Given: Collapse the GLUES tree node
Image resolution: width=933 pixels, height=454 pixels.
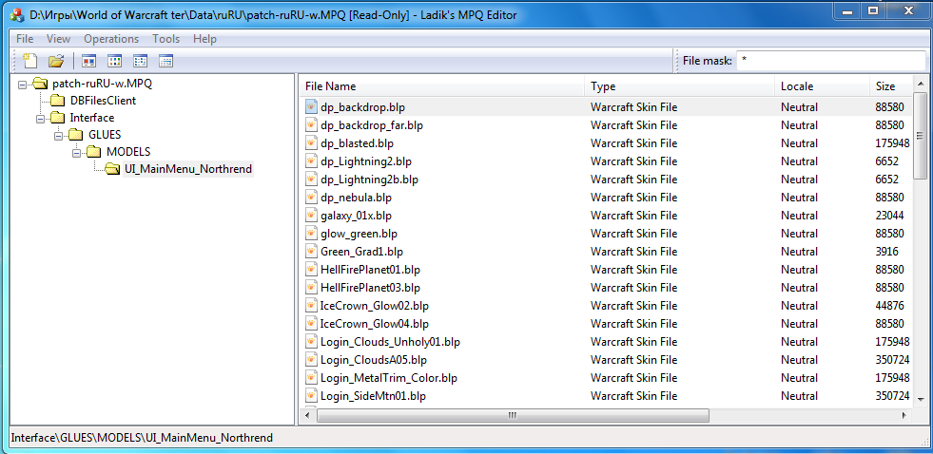Looking at the screenshot, I should pos(58,136).
